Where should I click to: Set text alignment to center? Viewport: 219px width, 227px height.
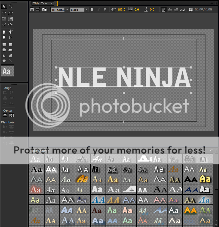pos(170,9)
